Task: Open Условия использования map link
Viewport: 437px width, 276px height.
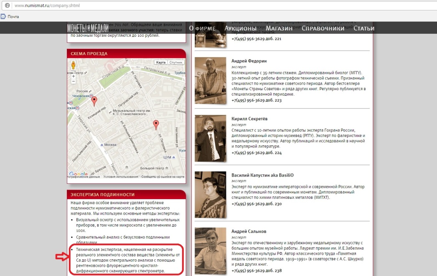Action: pos(121,177)
